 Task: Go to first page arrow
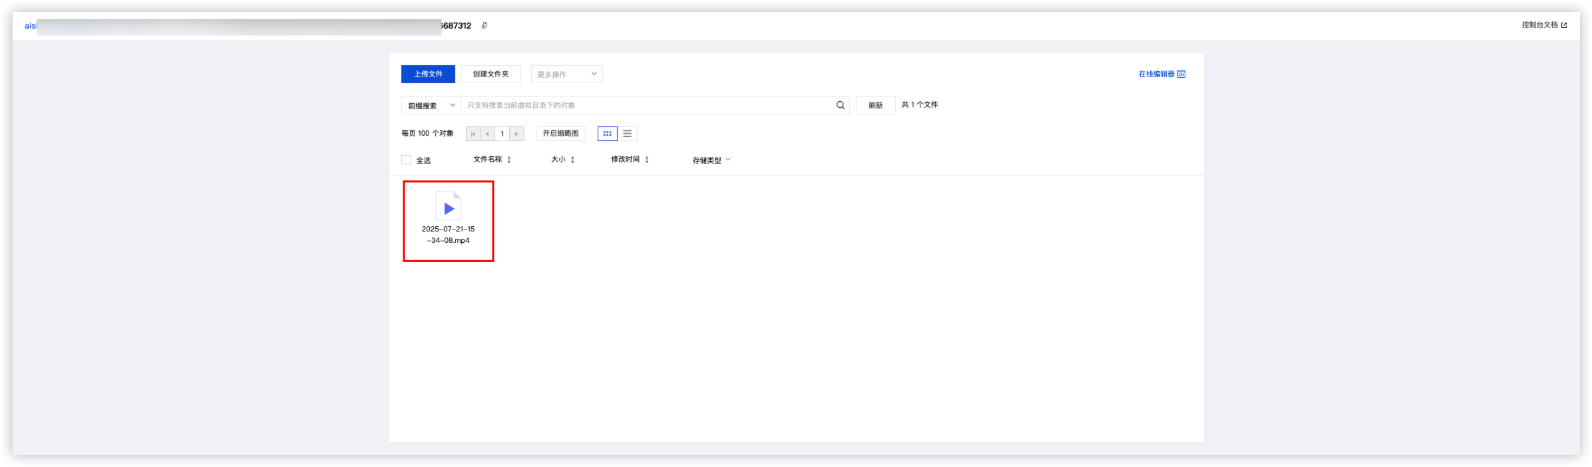[473, 134]
